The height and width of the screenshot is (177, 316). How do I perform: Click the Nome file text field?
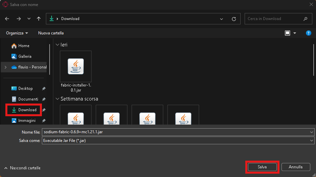point(175,132)
